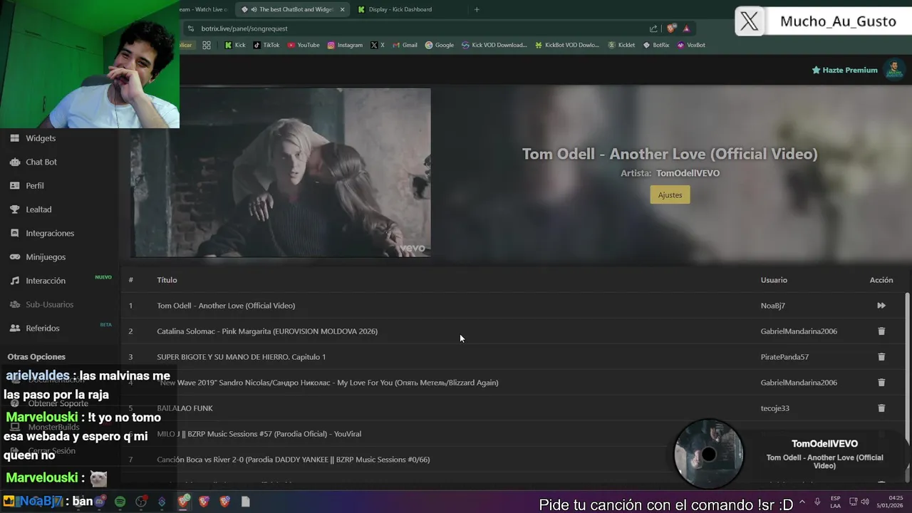Delete the Pink Margarita song from queue
This screenshot has width=912, height=513.
pos(881,331)
